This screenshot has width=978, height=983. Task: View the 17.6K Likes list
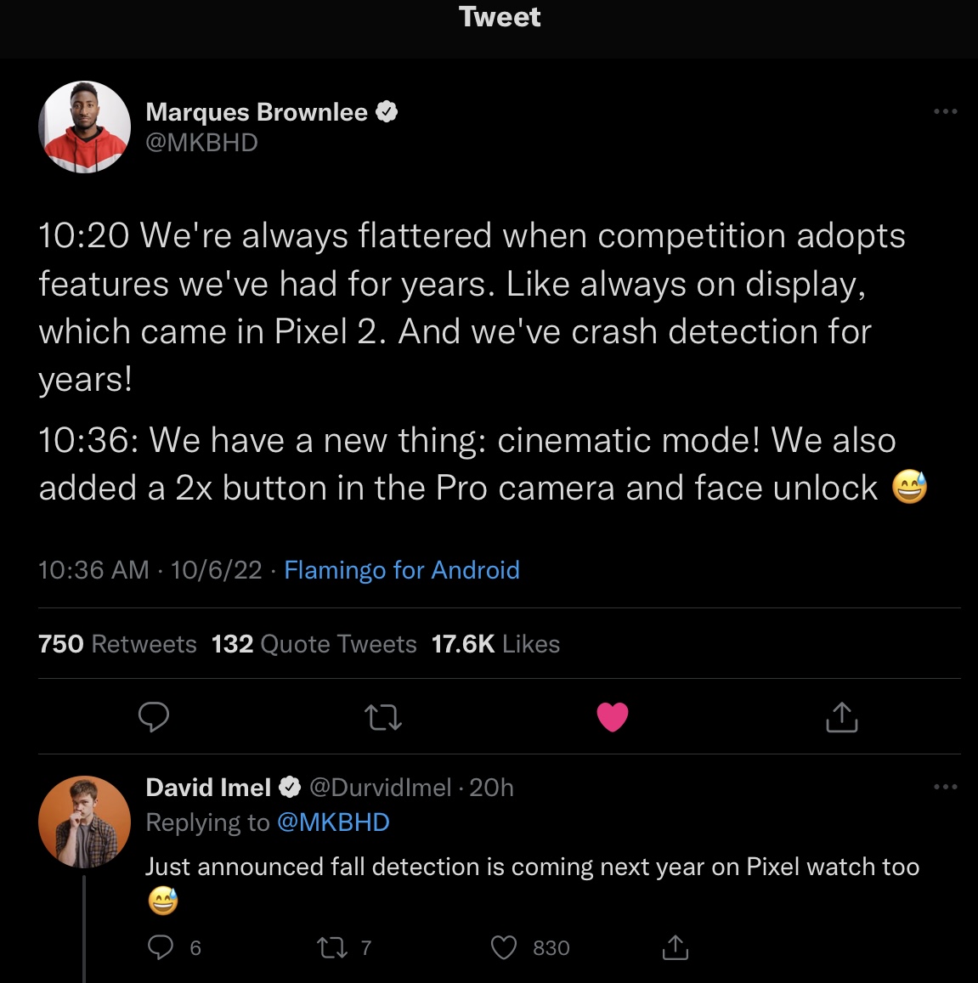click(495, 644)
